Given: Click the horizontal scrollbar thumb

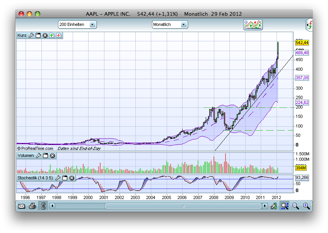Looking at the screenshot, I should pyautogui.click(x=183, y=206).
